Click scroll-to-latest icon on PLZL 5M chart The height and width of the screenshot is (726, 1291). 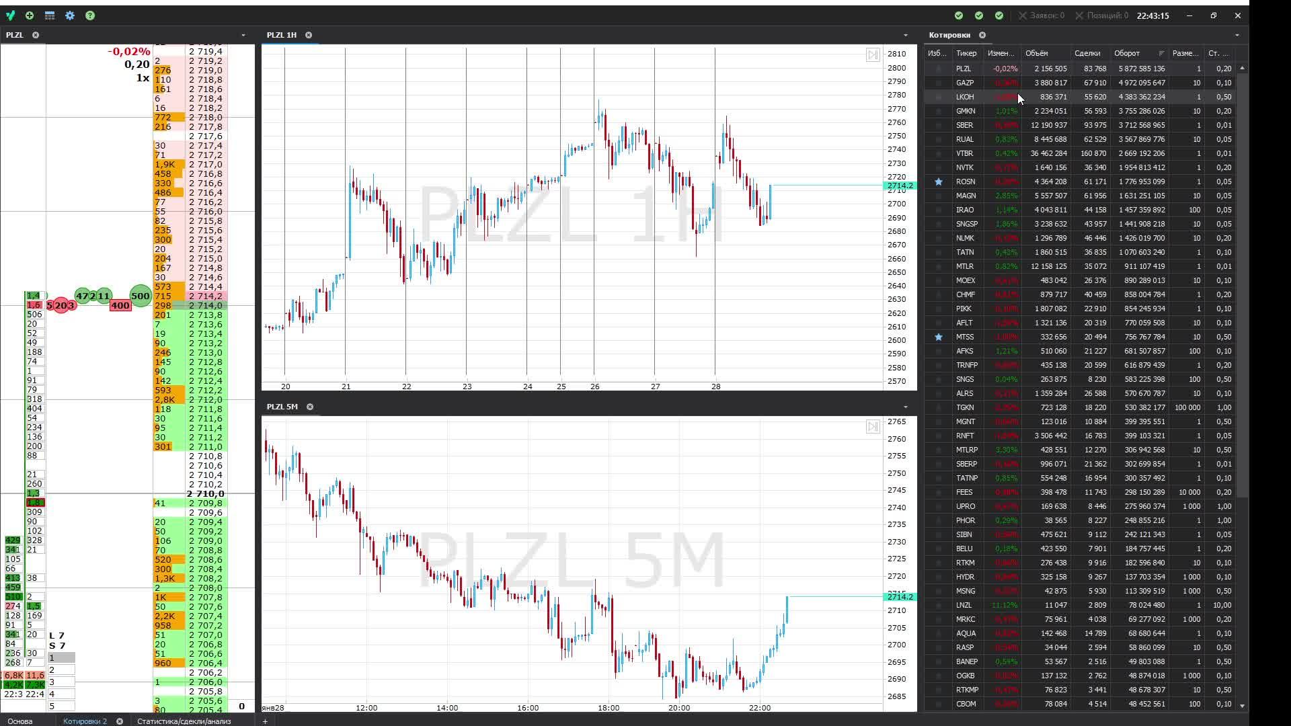coord(873,427)
